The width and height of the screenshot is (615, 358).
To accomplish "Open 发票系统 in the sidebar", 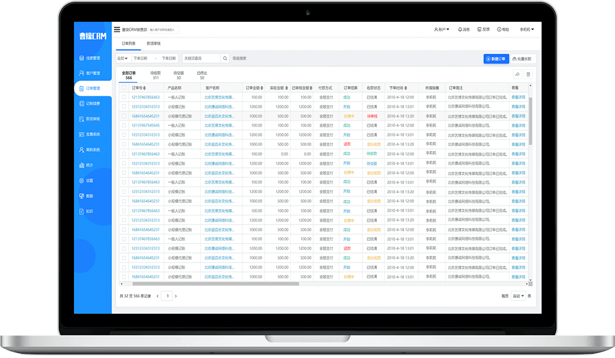I will 90,134.
